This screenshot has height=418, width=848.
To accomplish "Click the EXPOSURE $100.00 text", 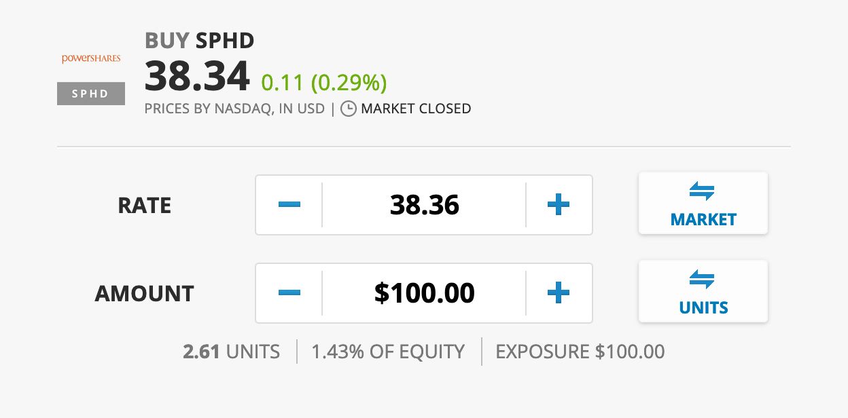I will [x=580, y=351].
